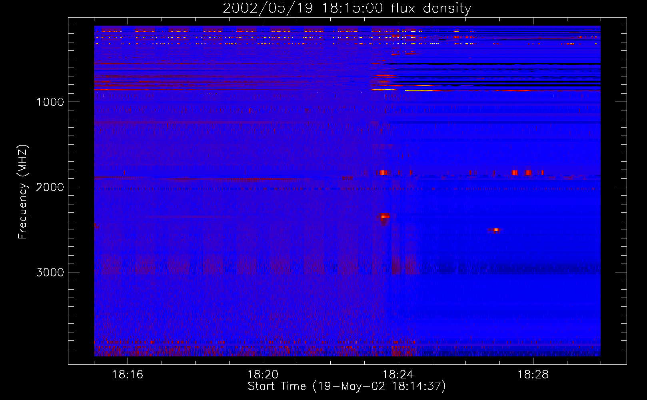Click the small burst near 2500 MHz at 18:27
Screen dimensions: 647x400
click(496, 230)
